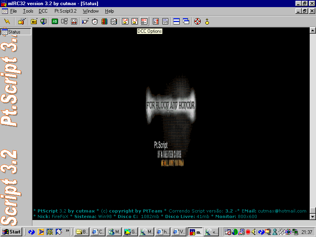The height and width of the screenshot is (237, 316).
Task: Click the Tile Windows icon
Action: (x=177, y=21)
